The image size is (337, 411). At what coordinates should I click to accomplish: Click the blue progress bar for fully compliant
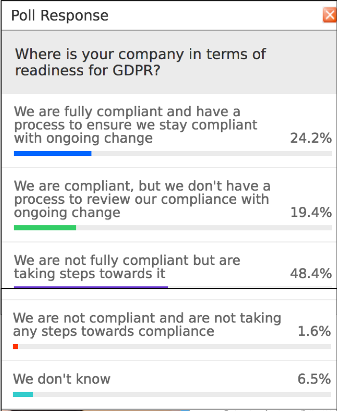click(52, 153)
